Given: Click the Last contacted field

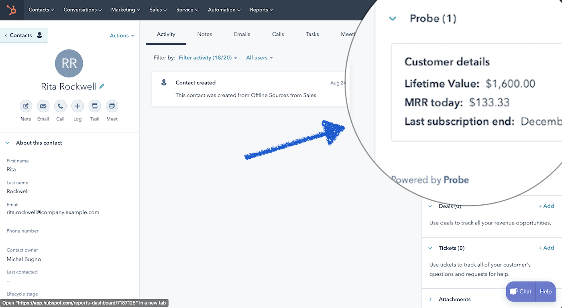Looking at the screenshot, I should point(22,272).
